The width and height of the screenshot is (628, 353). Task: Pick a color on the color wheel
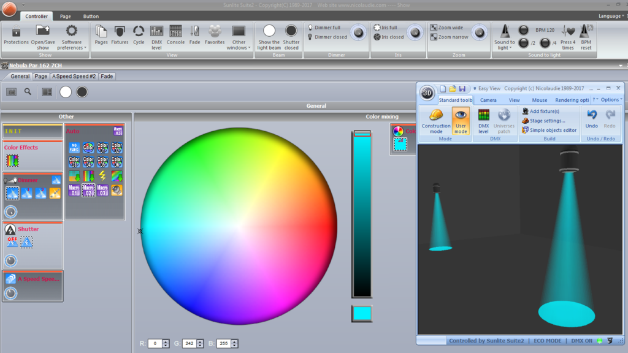click(239, 226)
